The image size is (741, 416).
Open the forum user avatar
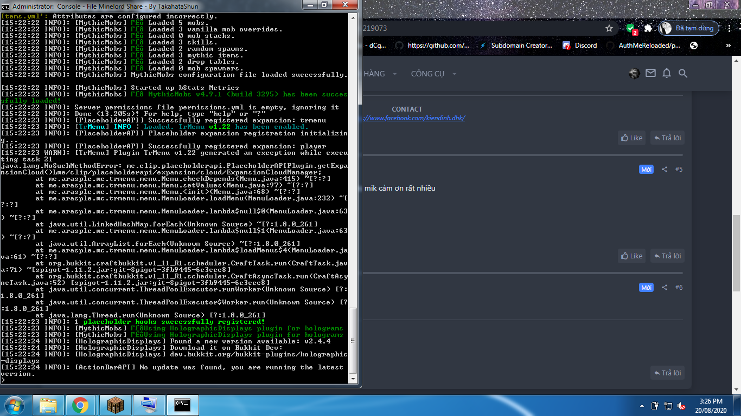point(634,73)
